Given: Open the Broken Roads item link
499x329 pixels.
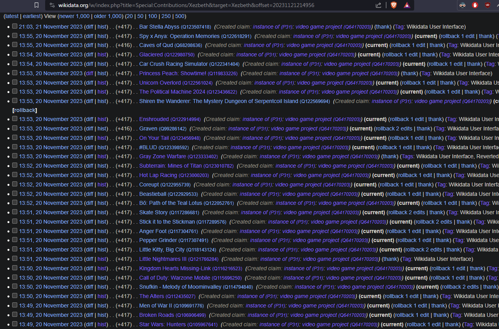Looking at the screenshot, I should click(172, 315).
